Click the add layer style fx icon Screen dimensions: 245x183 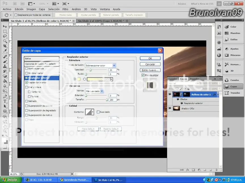click(187, 170)
